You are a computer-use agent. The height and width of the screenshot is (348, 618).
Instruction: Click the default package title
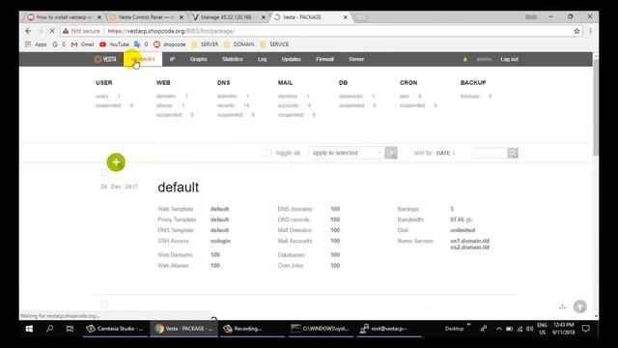[178, 187]
